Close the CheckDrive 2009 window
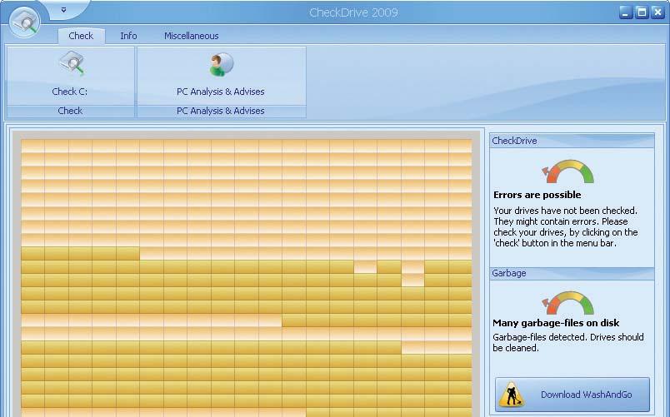The width and height of the screenshot is (670, 417). (657, 12)
